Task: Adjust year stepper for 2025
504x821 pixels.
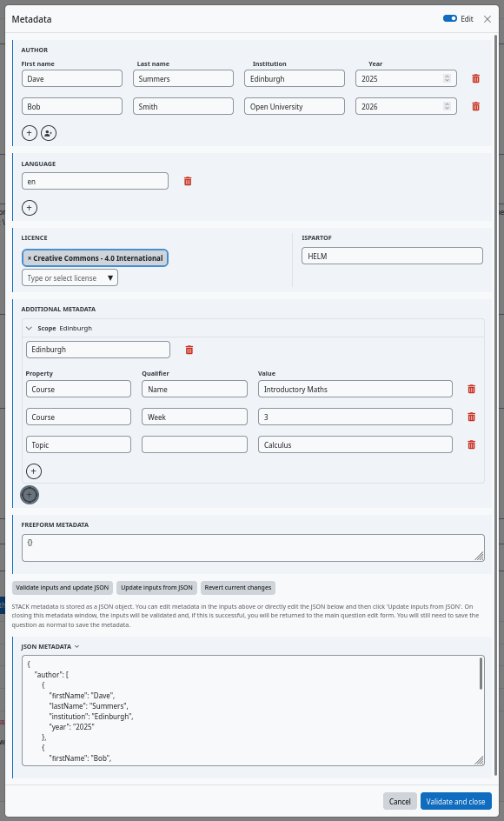Action: point(447,78)
